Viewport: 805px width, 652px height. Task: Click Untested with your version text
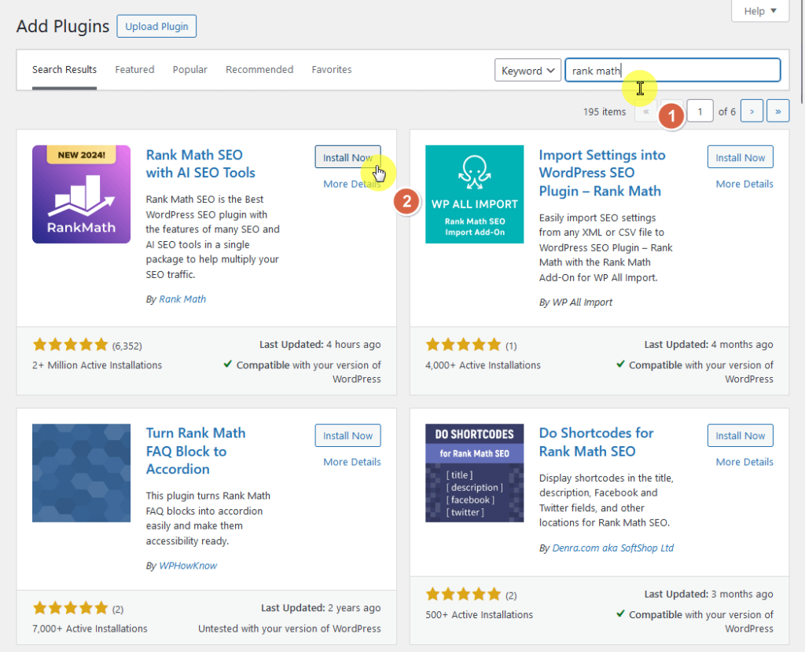point(289,629)
